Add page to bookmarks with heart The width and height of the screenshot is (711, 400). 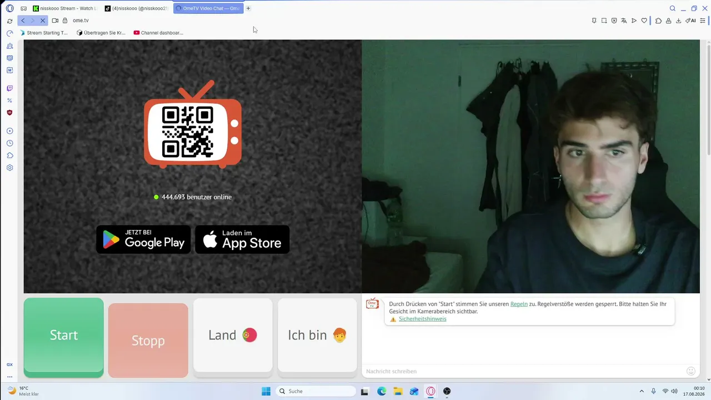pyautogui.click(x=644, y=21)
